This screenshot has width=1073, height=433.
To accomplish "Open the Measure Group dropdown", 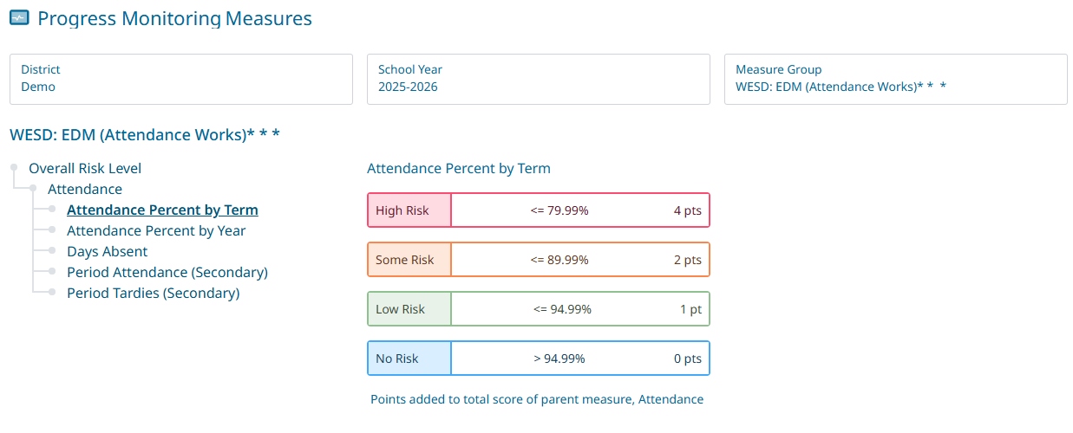I will pyautogui.click(x=895, y=79).
